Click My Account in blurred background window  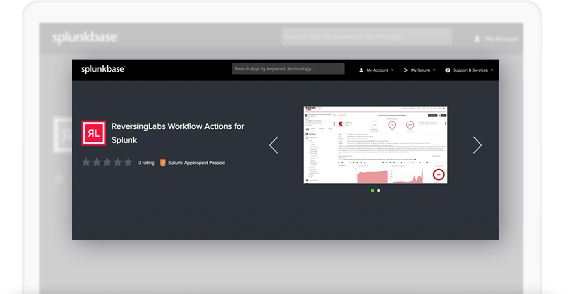pyautogui.click(x=497, y=39)
